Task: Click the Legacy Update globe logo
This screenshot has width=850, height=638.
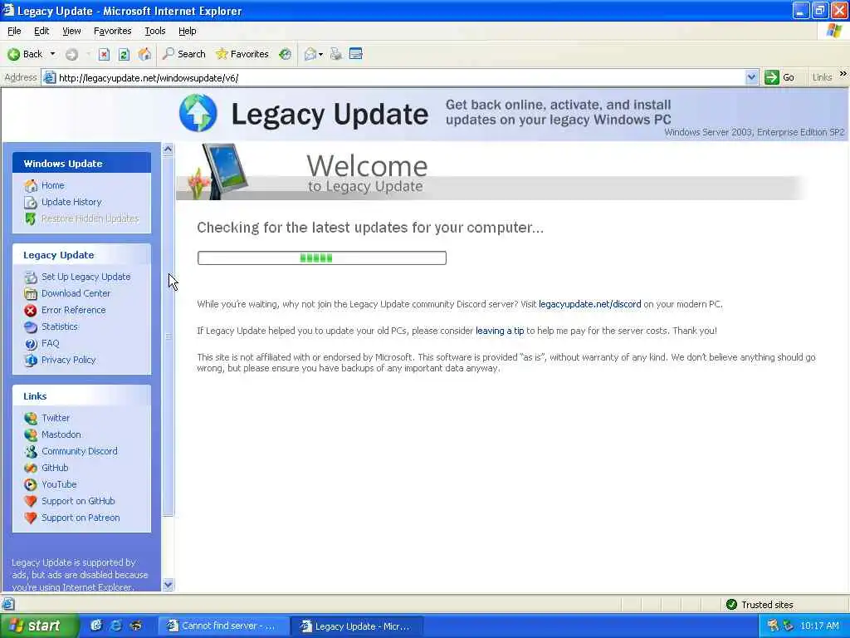Action: pos(198,113)
